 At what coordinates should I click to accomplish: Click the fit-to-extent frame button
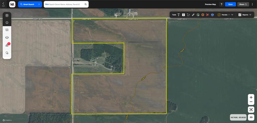point(251,109)
